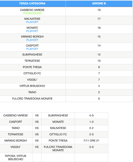
Task: Click the TAINO standings points value 2
Action: point(99,92)
